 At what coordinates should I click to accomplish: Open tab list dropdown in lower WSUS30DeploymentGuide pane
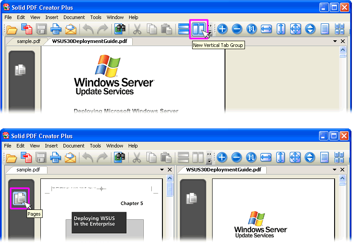[335, 170]
